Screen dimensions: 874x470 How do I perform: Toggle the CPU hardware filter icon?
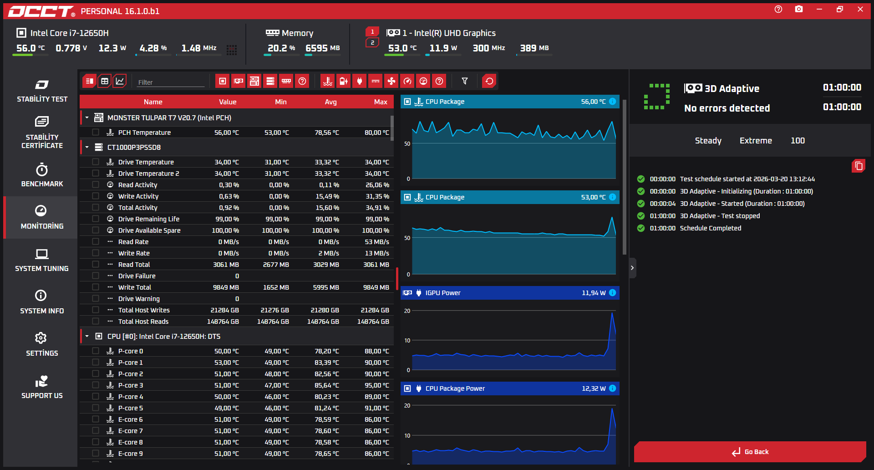pyautogui.click(x=223, y=81)
